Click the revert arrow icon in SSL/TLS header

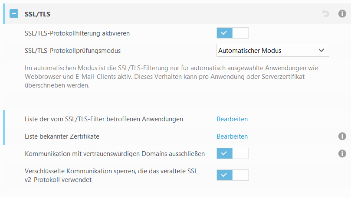pos(326,14)
